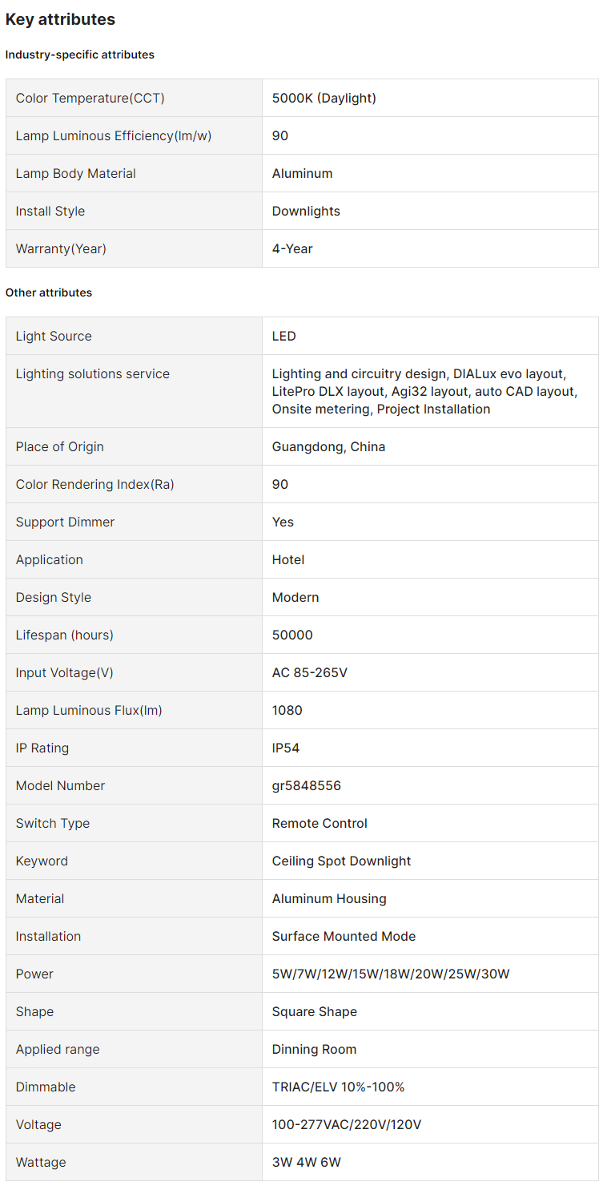Click the AC 85-265V input voltage value
603x1198 pixels.
(x=310, y=672)
